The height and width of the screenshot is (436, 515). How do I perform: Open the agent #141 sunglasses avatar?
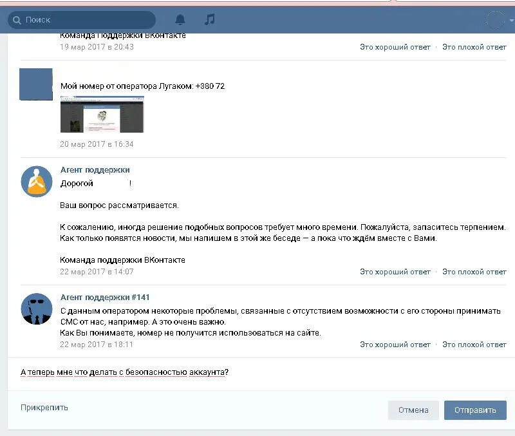pyautogui.click(x=37, y=309)
